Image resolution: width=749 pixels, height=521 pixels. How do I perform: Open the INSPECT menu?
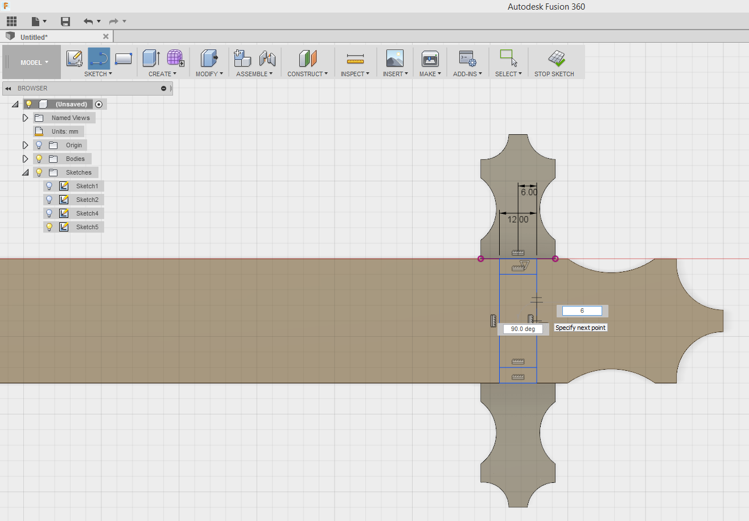355,74
